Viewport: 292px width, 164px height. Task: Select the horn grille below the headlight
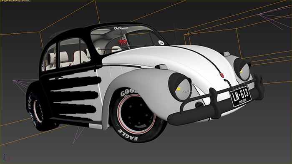coord(199,105)
